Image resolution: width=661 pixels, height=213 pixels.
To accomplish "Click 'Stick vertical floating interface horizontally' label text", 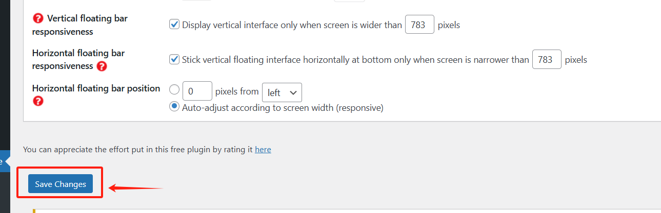I will [355, 60].
